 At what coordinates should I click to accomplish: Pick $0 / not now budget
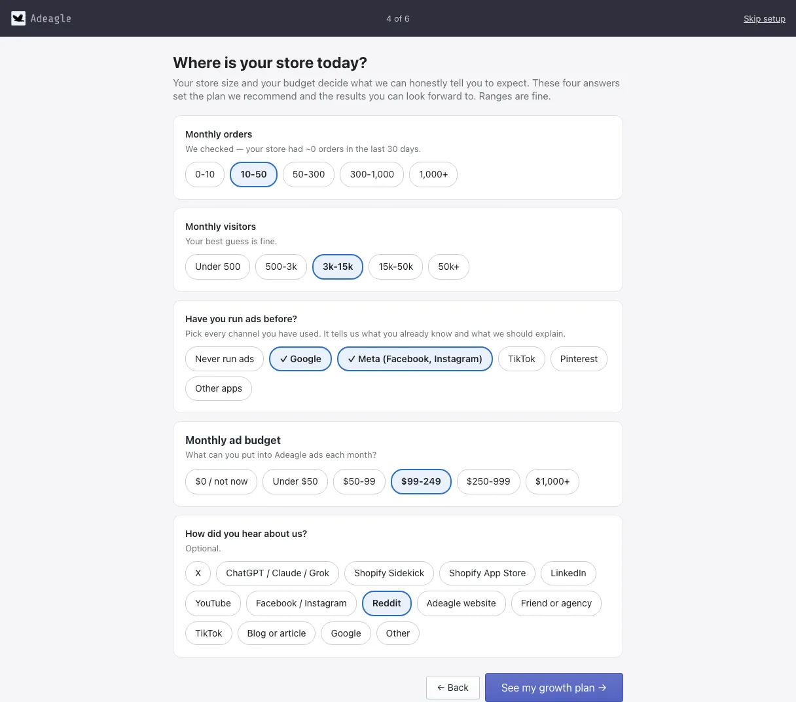click(221, 481)
